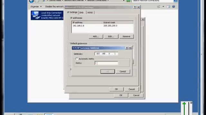This screenshot has width=206, height=115.
Task: Click the OK button in Gateway Address dialog
Action: pyautogui.click(x=108, y=72)
